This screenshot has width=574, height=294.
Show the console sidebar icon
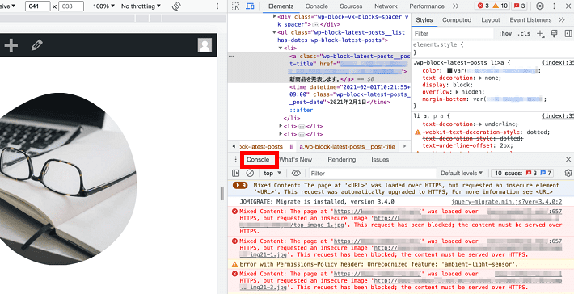point(236,173)
